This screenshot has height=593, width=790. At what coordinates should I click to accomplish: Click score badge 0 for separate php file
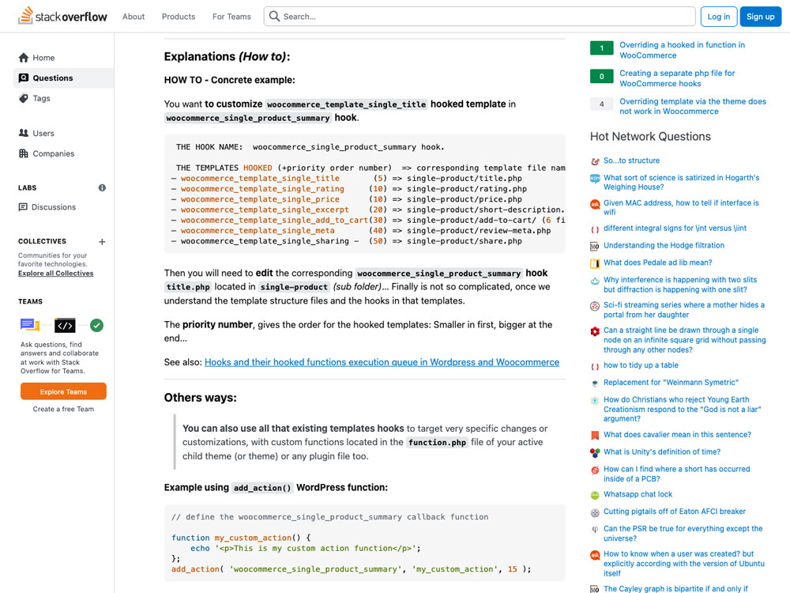601,76
